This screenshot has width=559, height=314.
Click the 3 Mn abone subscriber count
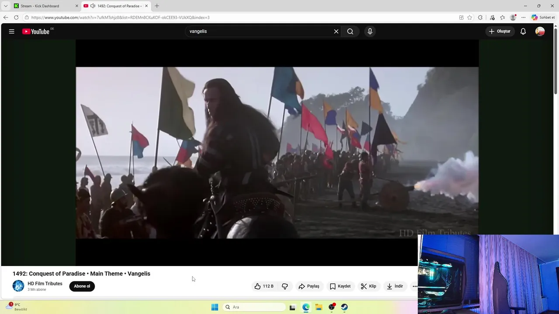(x=37, y=290)
